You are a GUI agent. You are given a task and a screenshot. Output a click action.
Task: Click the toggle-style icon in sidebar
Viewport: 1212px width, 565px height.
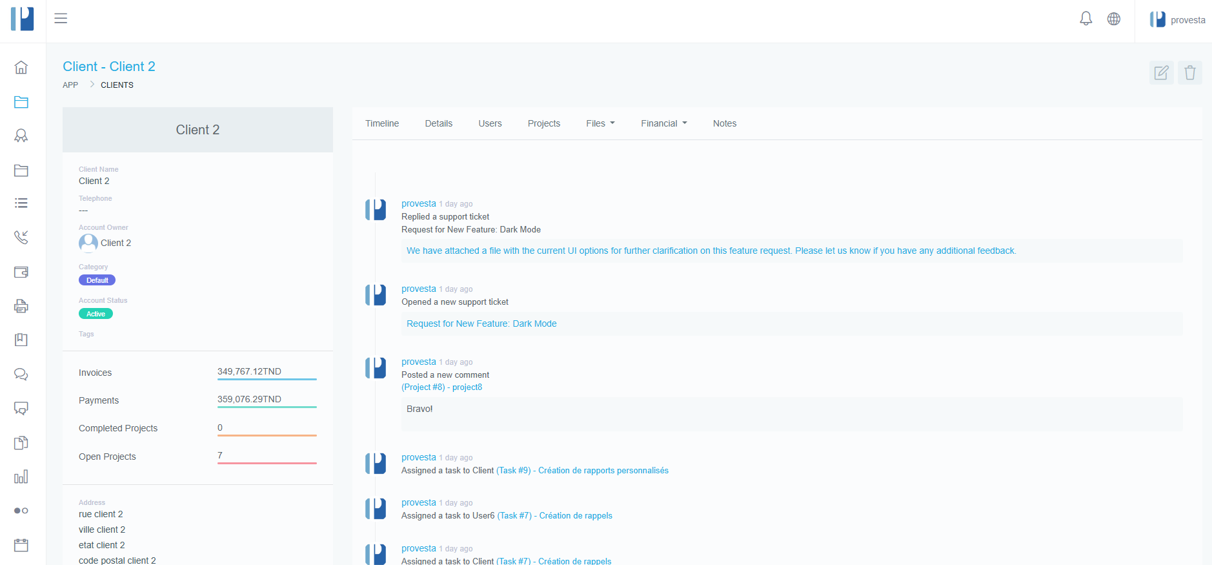point(21,511)
